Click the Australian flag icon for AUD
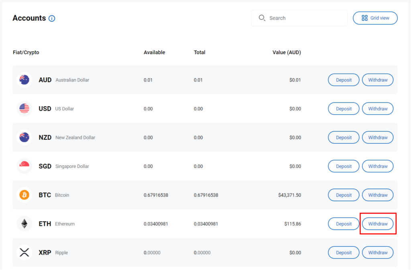Viewport: 411px width, 270px height. coord(24,80)
